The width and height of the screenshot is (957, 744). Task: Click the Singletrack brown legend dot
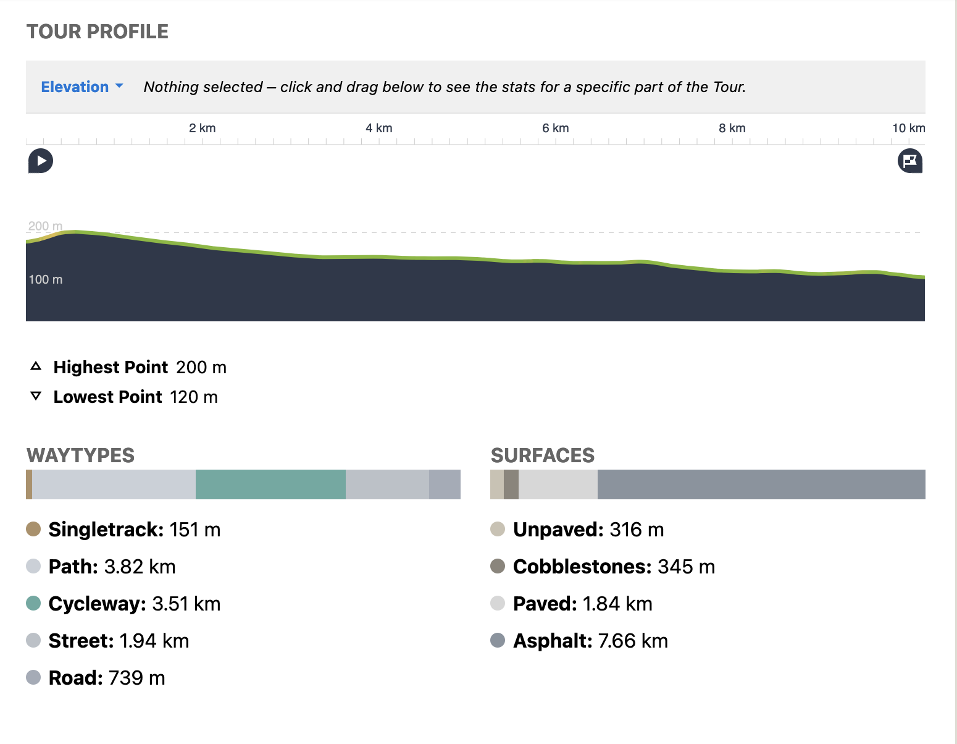(x=33, y=529)
